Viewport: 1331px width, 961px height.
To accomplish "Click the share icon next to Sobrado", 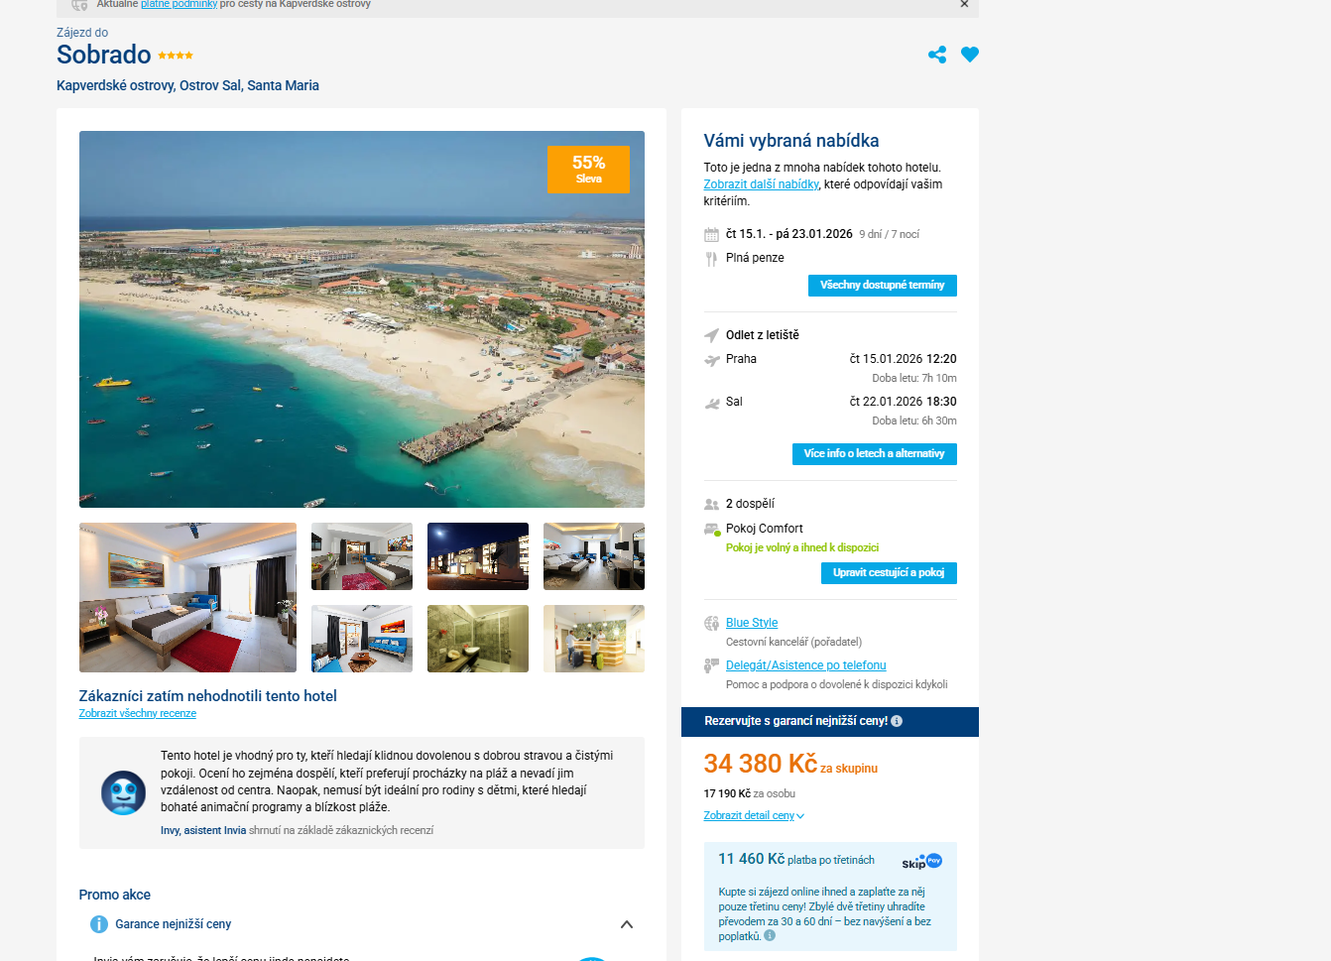I will click(937, 55).
